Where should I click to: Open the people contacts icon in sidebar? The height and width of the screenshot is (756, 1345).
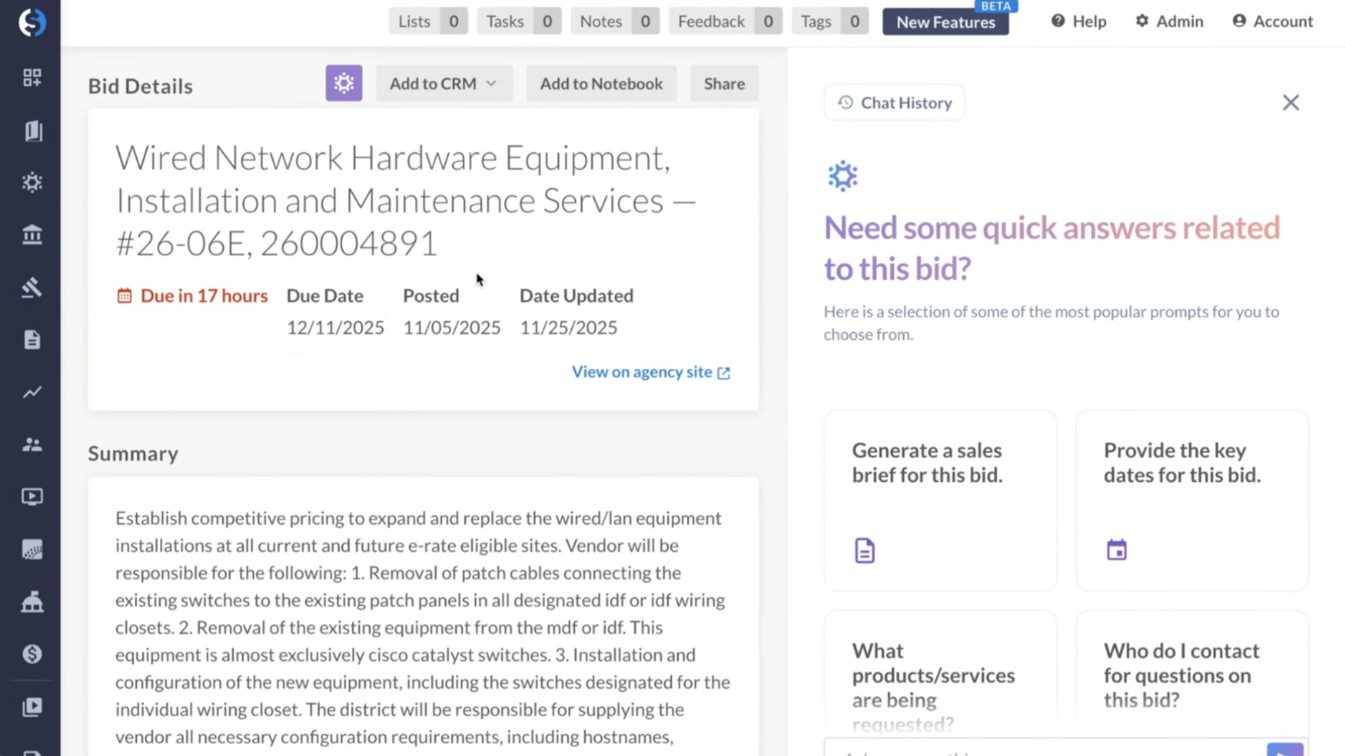click(x=32, y=444)
